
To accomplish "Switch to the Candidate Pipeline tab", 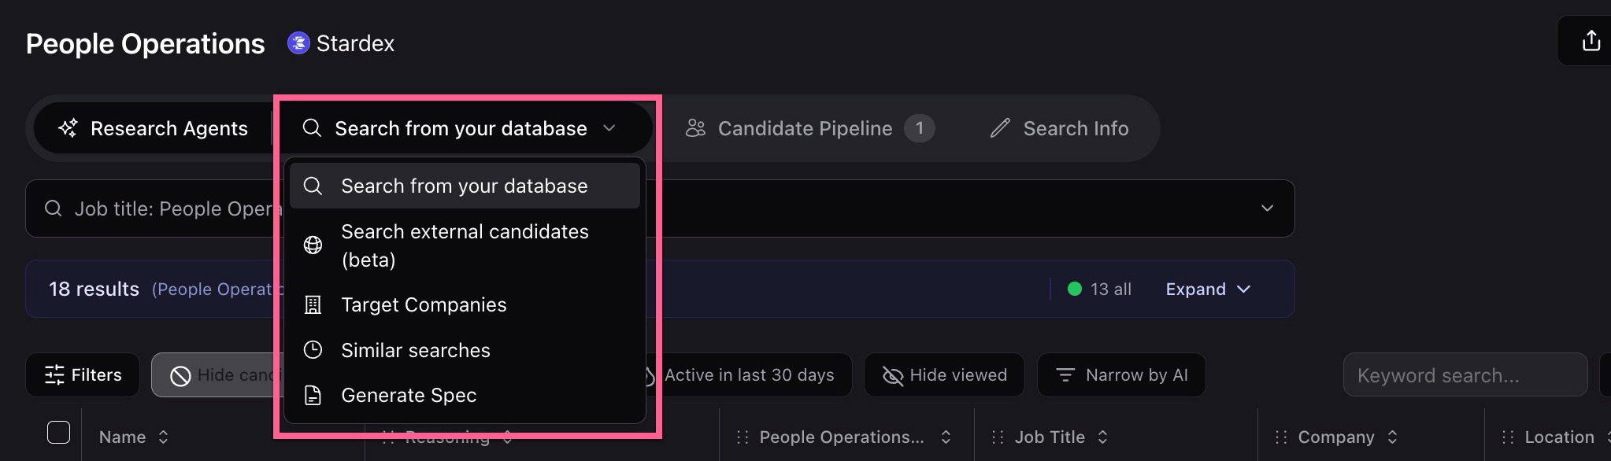I will point(810,128).
